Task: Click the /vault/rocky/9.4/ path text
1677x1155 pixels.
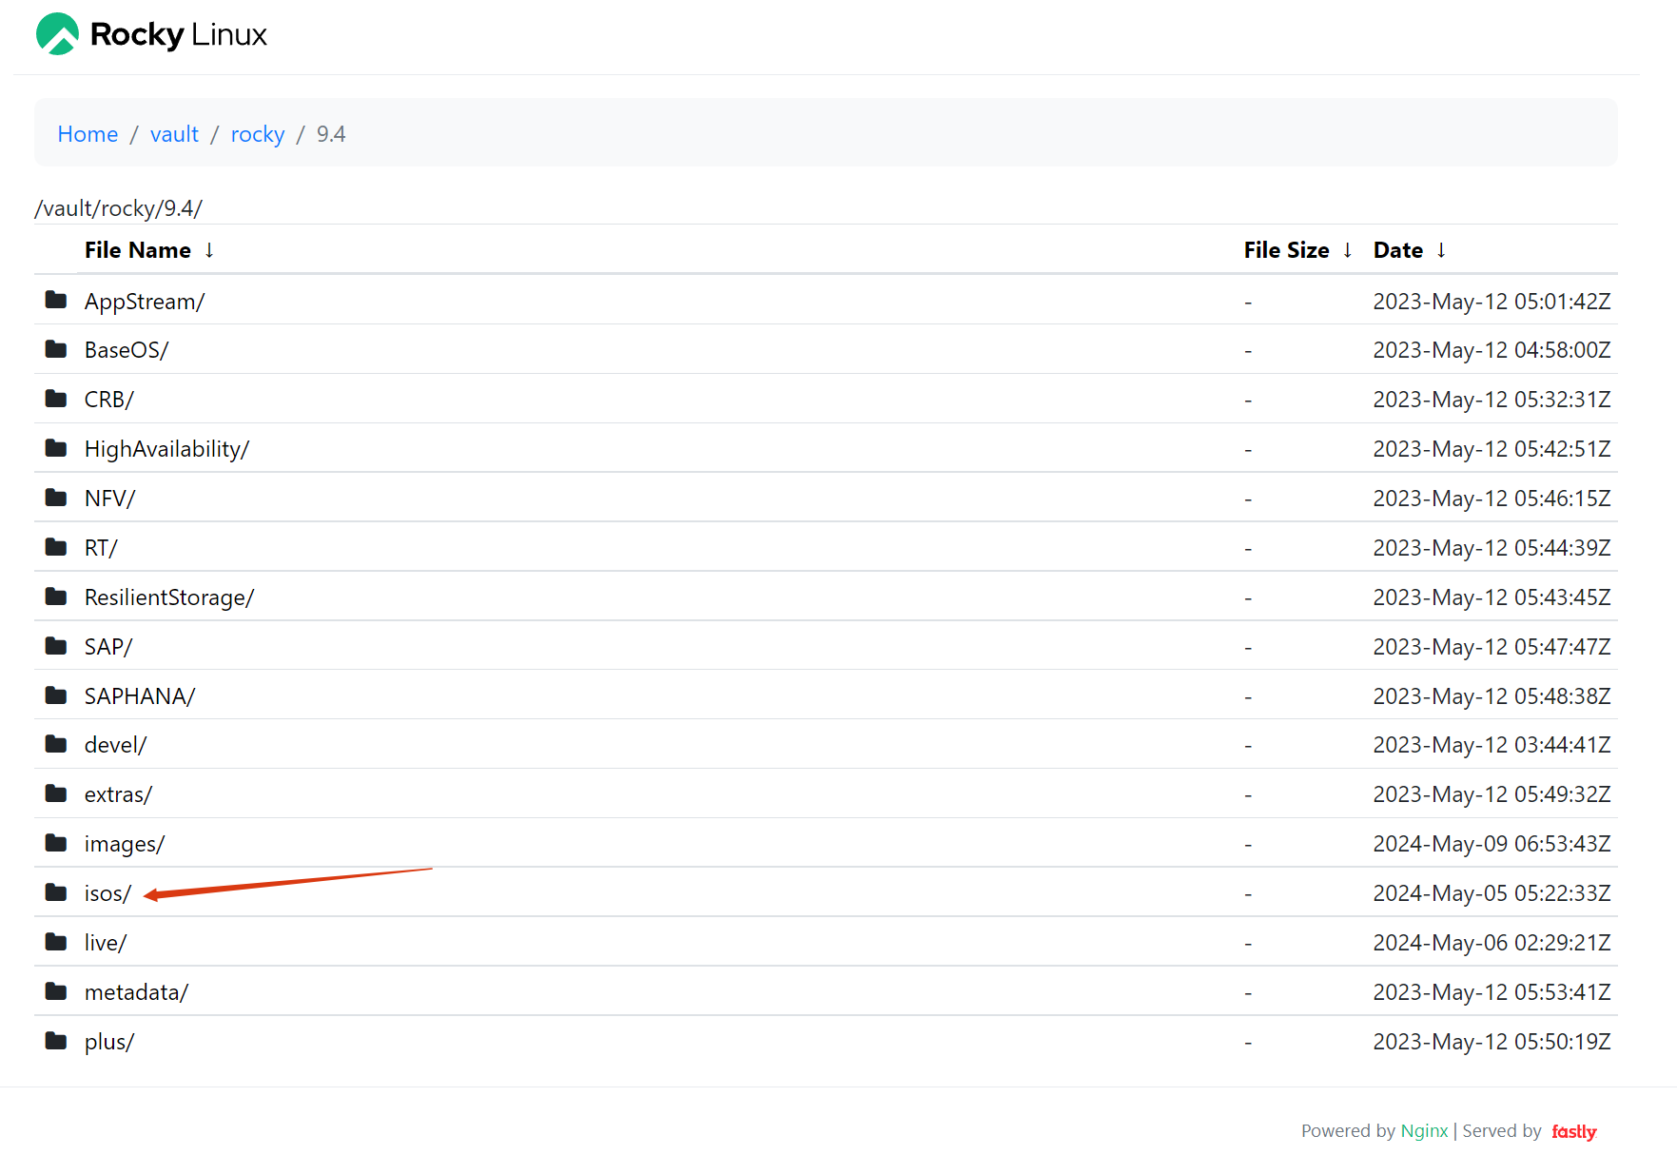Action: click(x=119, y=208)
